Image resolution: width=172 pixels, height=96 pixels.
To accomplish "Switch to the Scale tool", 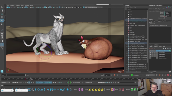I will (x=2, y=24).
